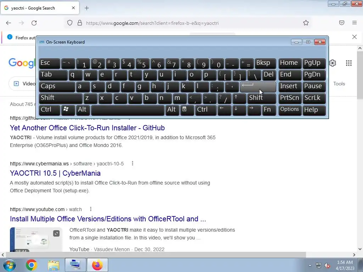Open Google search Tools menu

(x=339, y=84)
